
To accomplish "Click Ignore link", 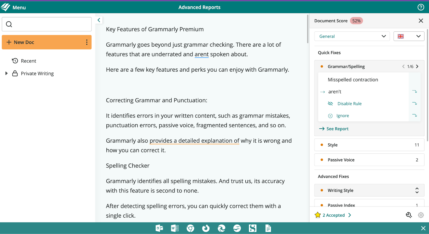I will [343, 116].
